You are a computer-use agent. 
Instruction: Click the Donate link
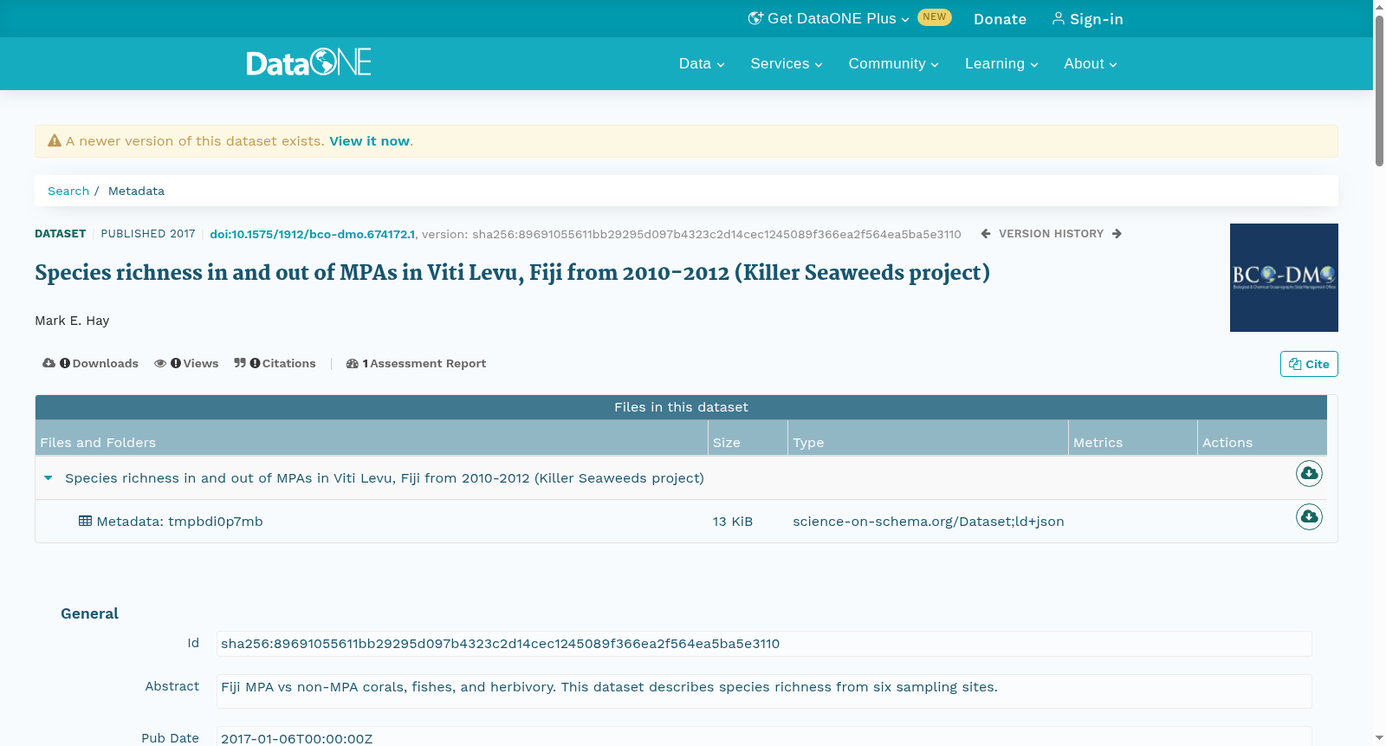tap(1000, 19)
